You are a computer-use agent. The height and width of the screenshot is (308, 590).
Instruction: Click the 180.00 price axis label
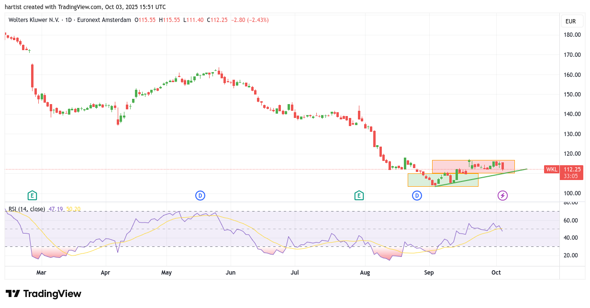(572, 35)
